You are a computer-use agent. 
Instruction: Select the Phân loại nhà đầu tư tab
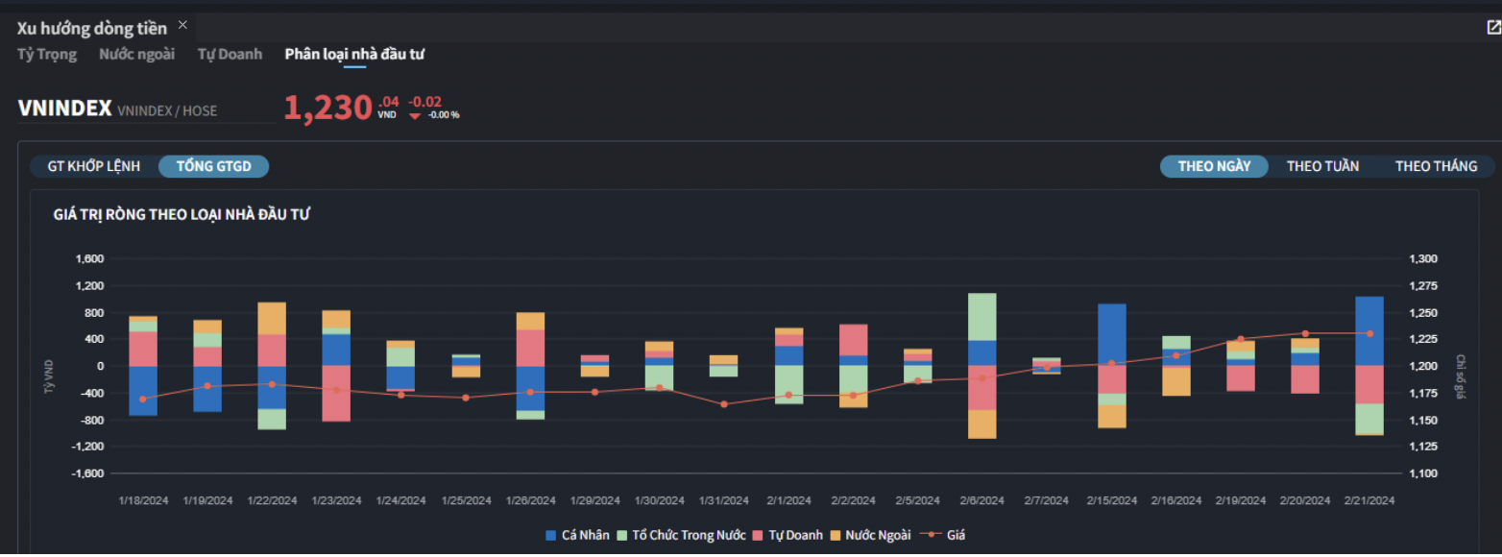tap(354, 54)
